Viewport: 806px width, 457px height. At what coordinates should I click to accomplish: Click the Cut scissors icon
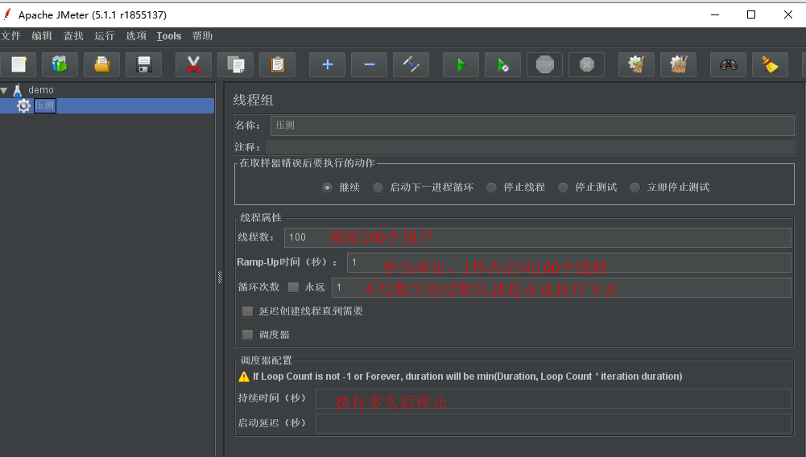tap(193, 64)
